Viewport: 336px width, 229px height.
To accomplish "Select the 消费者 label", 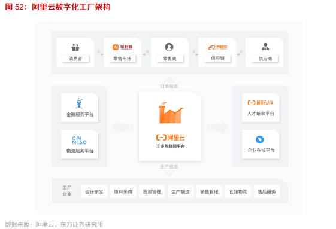I will coord(75,59).
